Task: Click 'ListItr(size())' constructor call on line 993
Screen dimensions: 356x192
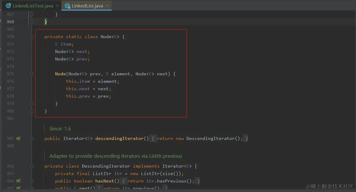Action: click(161, 174)
